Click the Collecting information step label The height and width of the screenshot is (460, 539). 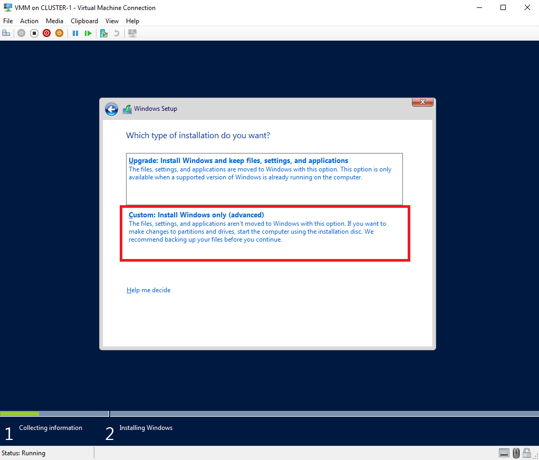click(x=51, y=428)
